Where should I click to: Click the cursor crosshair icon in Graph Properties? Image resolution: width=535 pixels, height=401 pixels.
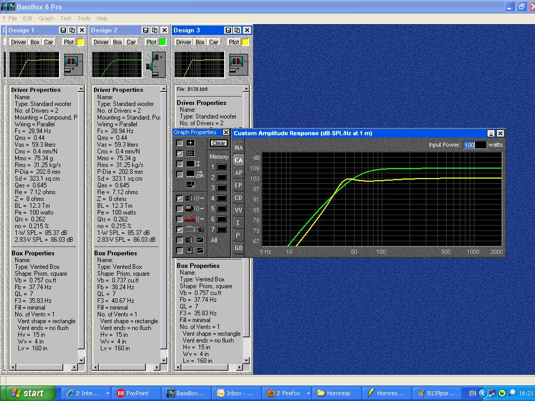190,143
